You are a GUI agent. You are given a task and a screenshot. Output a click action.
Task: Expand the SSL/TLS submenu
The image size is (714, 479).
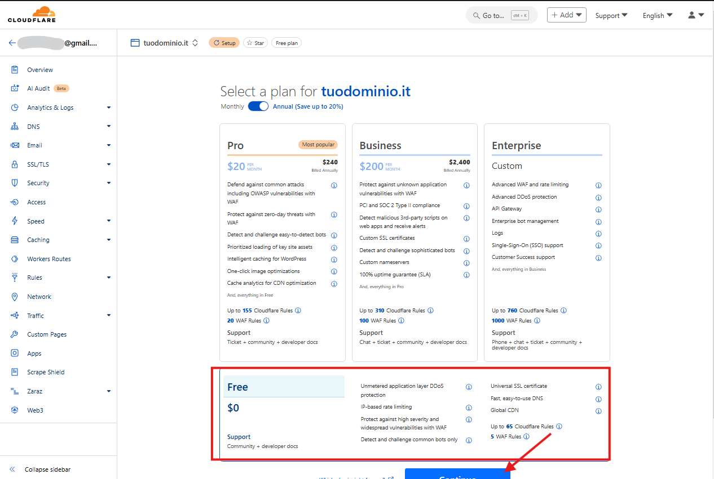(x=109, y=164)
